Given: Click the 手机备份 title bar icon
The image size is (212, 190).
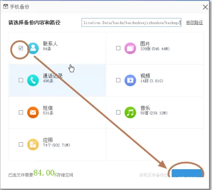Looking at the screenshot, I should click(x=6, y=6).
